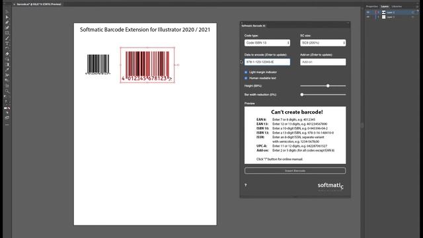Select the highlighted layer thumbnail

click(383, 12)
